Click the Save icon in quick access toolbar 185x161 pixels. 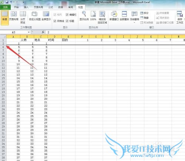7,2
